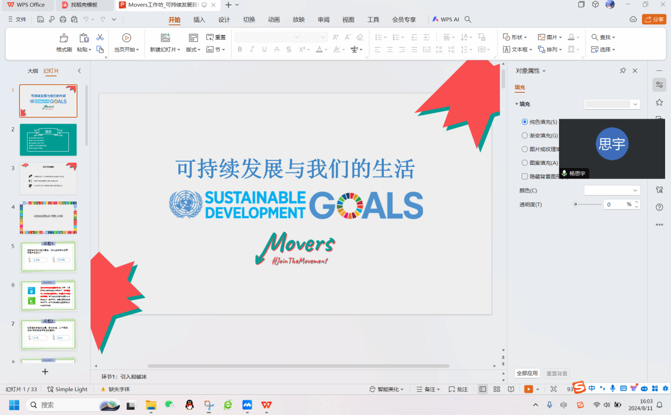671x415 pixels.
Task: Open the 插入 ribbon tab
Action: pyautogui.click(x=199, y=20)
